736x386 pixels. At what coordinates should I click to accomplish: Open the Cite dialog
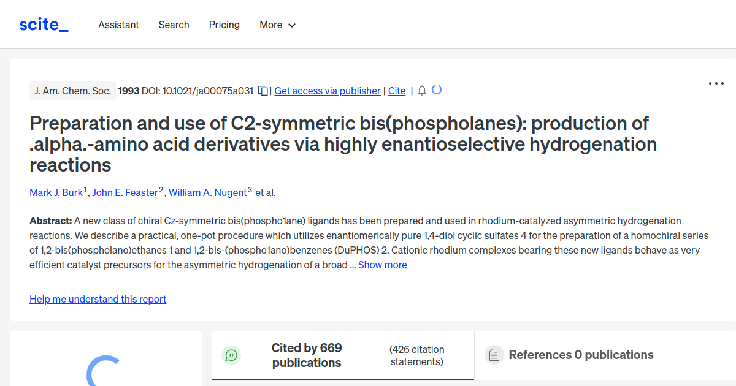[x=396, y=91]
